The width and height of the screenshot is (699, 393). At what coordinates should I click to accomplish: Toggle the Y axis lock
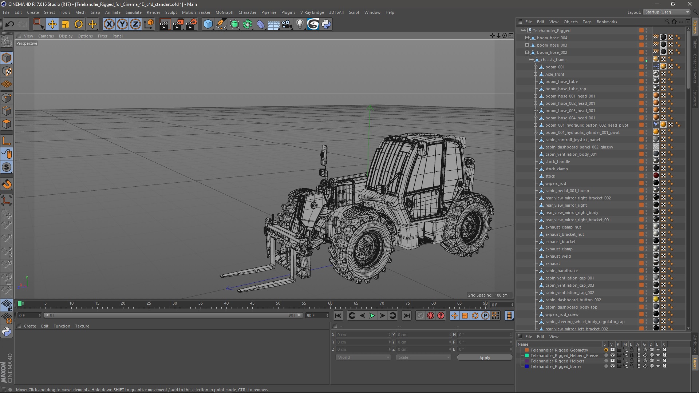[x=122, y=24]
